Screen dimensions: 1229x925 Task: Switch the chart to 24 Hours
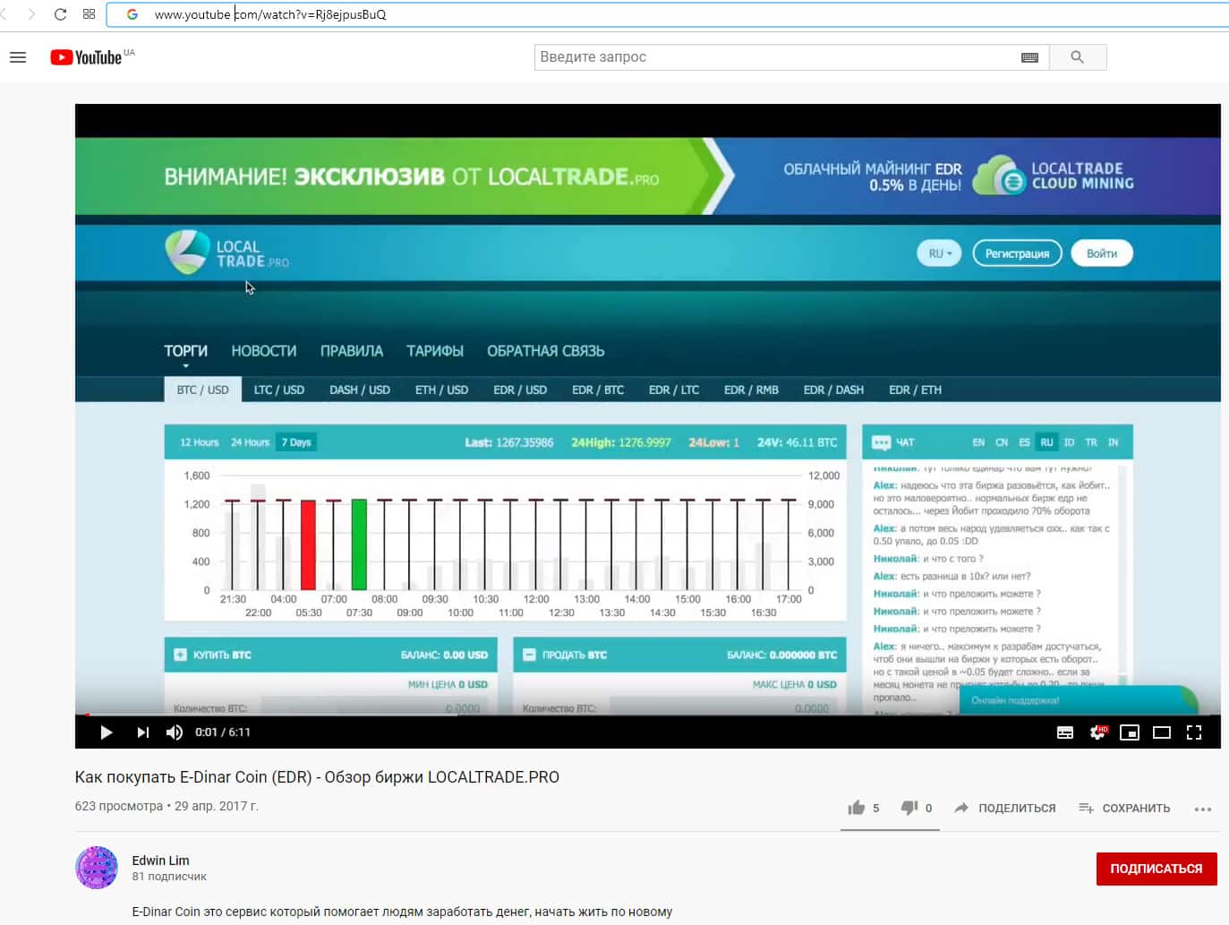coord(250,442)
